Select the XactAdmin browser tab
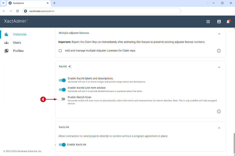This screenshot has width=235, height=156. click(x=29, y=3)
